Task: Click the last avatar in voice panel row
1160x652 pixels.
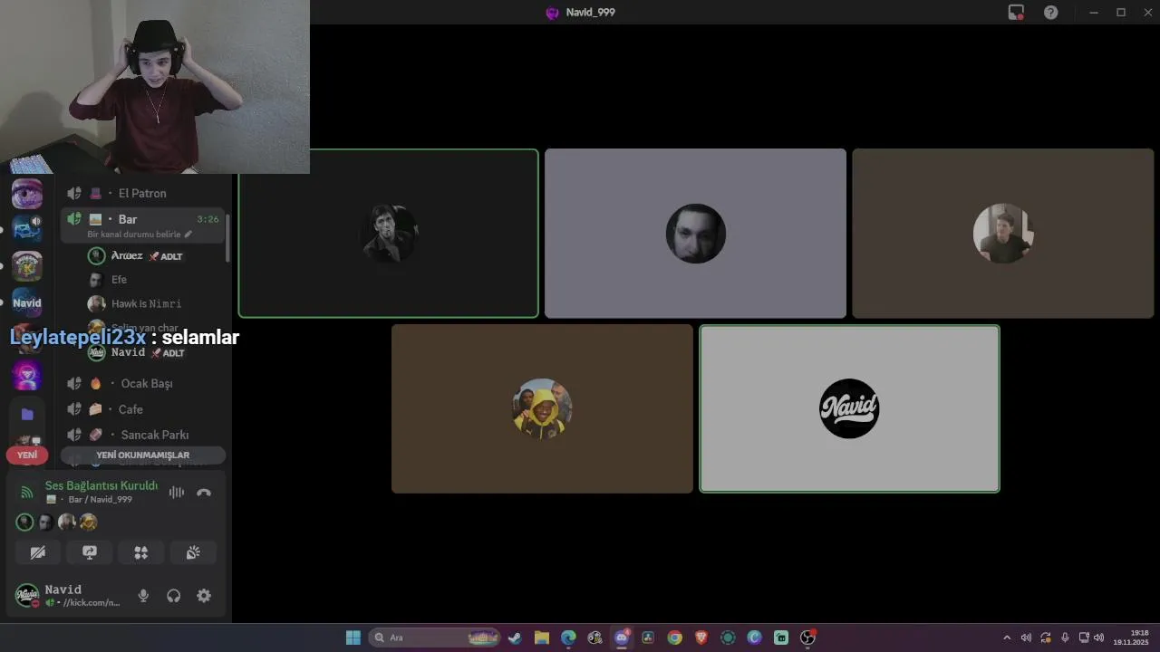Action: pos(88,522)
